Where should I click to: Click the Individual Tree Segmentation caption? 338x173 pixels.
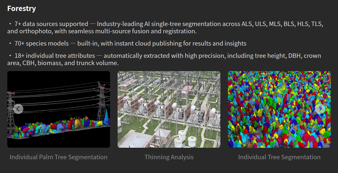(x=279, y=157)
